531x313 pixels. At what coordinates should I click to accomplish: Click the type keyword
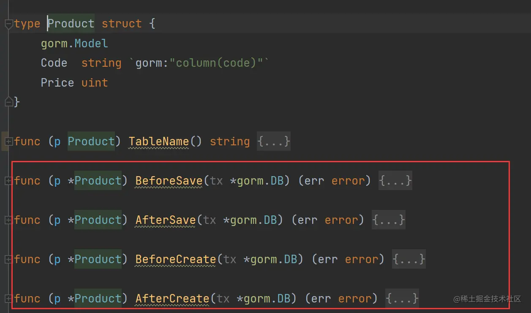click(27, 24)
